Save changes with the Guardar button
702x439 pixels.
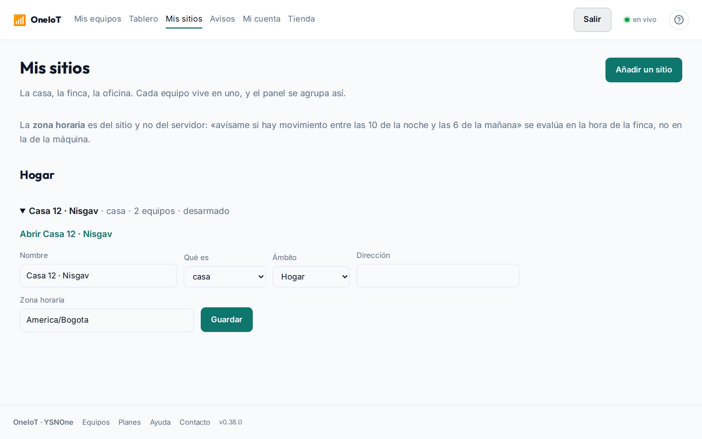pos(227,320)
